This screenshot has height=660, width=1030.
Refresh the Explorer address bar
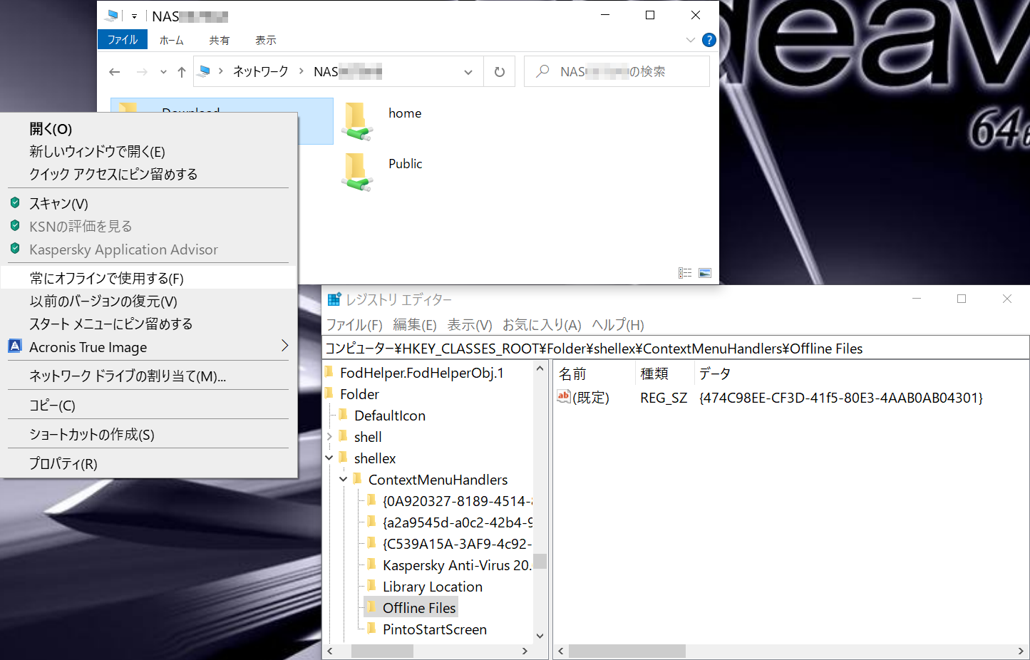(500, 72)
